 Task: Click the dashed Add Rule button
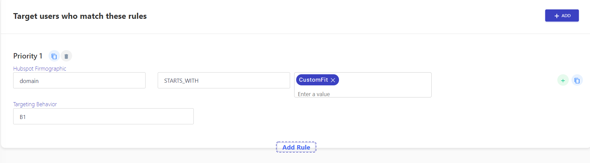296,147
